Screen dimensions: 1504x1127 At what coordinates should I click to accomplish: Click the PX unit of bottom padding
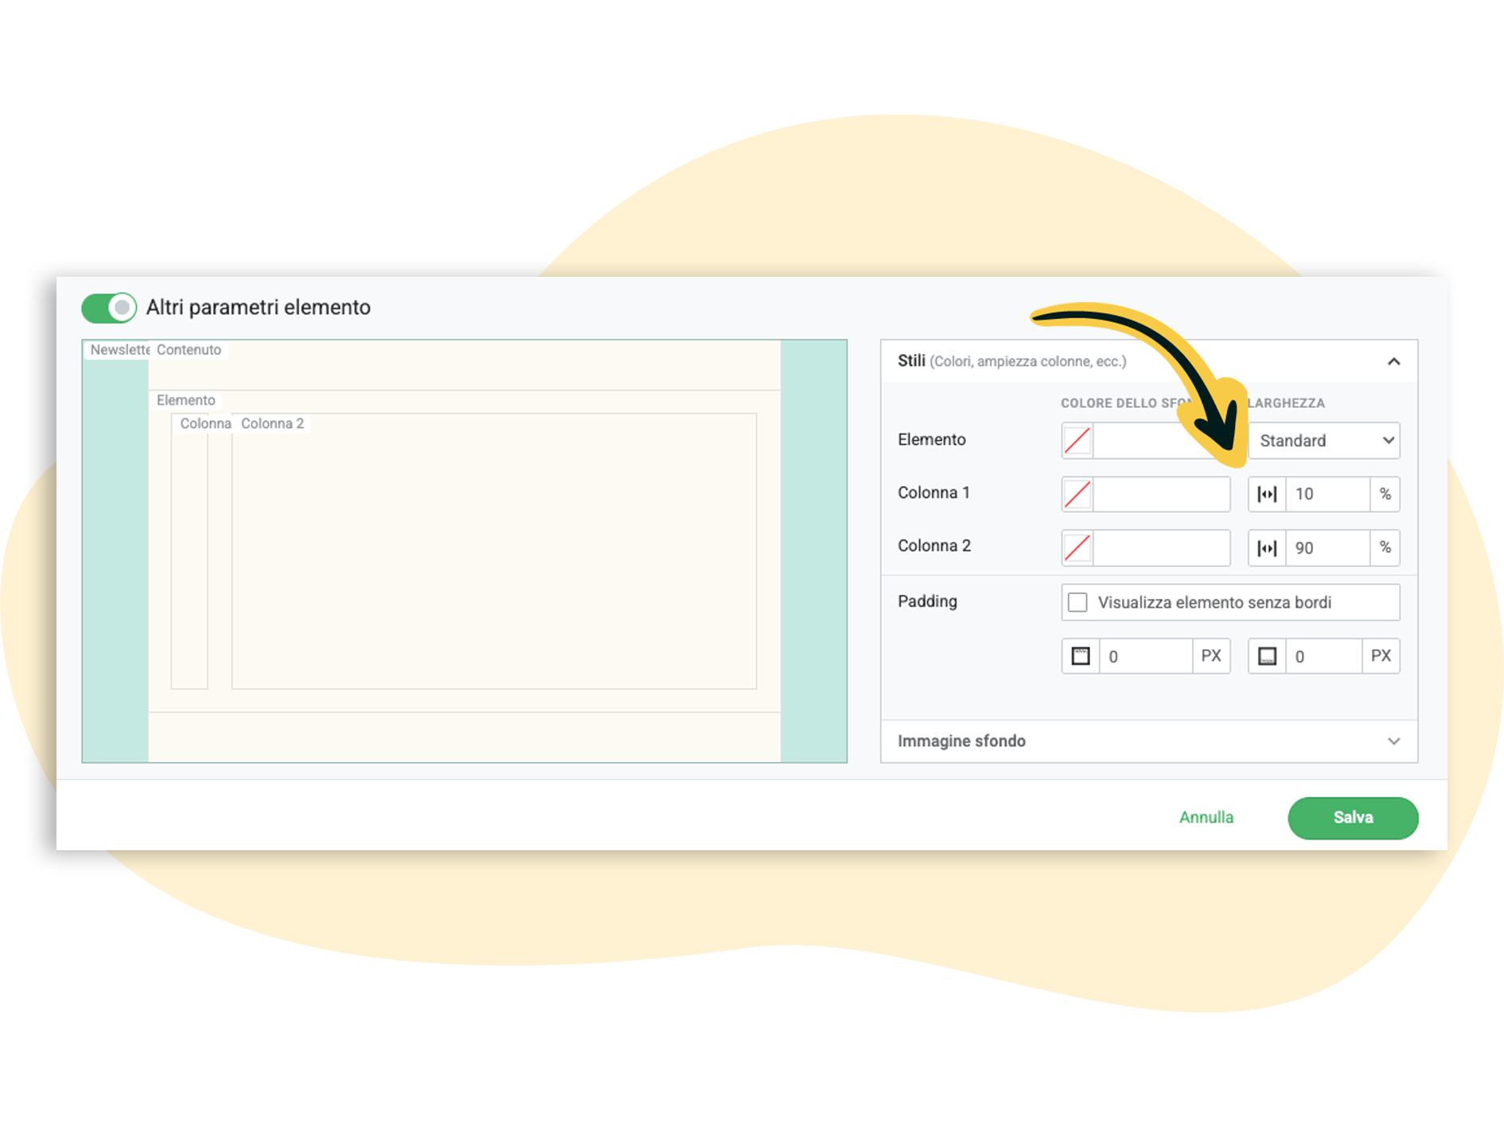(x=1381, y=656)
